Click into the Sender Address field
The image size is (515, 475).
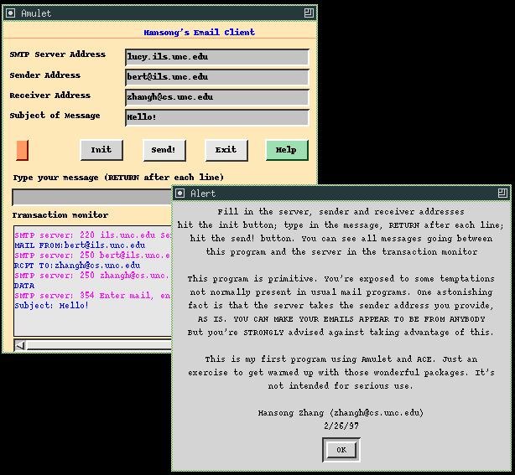[x=216, y=77]
